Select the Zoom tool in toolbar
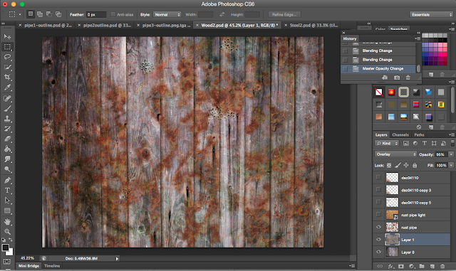This screenshot has height=271, width=456. [x=7, y=232]
